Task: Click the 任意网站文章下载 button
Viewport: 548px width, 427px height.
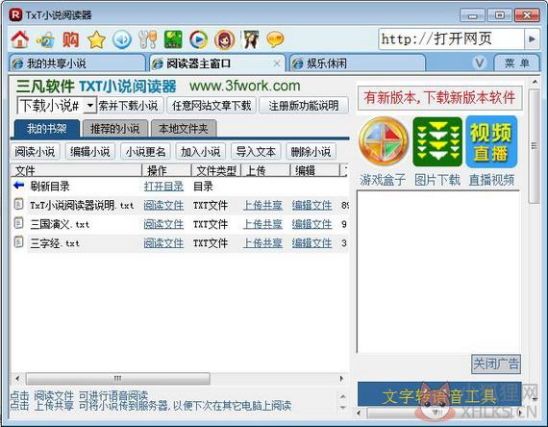Action: (x=212, y=105)
